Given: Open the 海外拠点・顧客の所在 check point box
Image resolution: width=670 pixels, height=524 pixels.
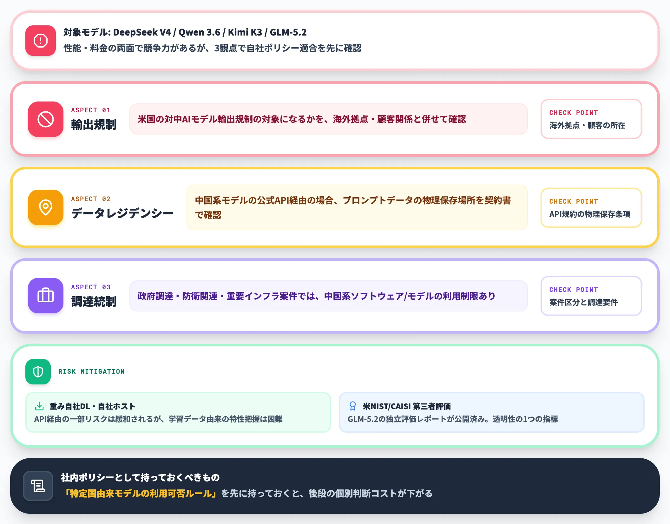Looking at the screenshot, I should coord(591,119).
